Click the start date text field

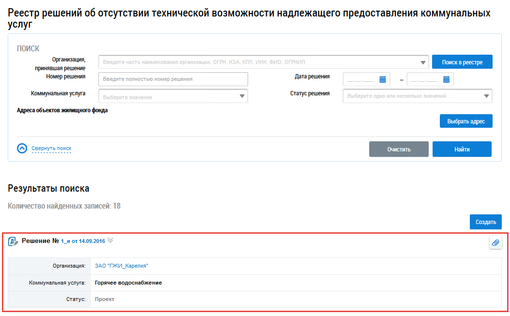tap(361, 79)
